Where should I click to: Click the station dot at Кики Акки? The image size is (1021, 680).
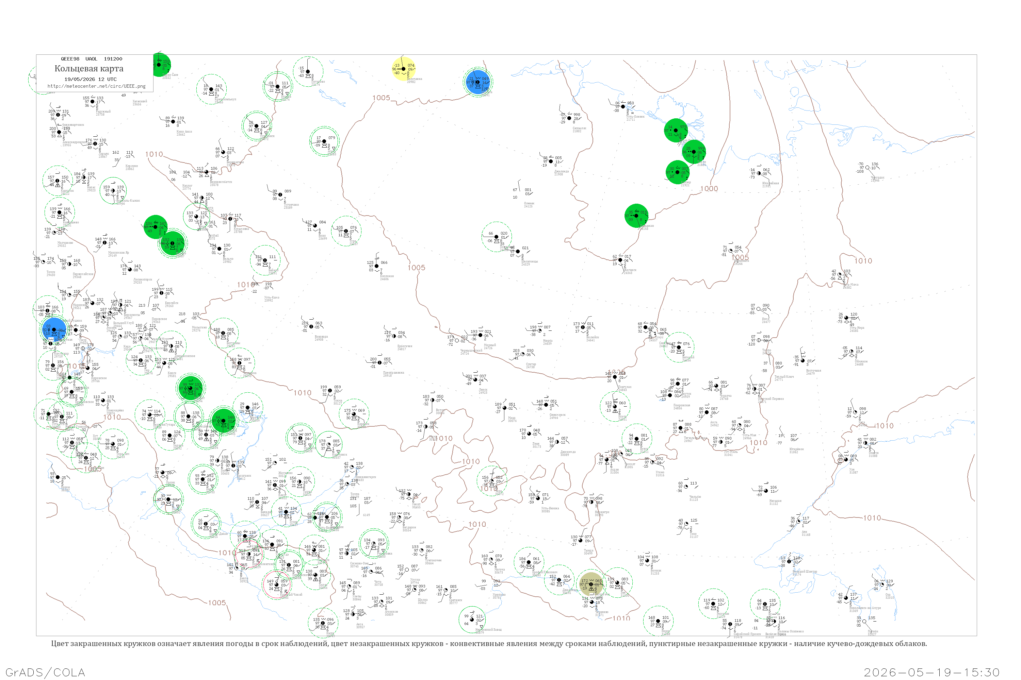coord(173,122)
